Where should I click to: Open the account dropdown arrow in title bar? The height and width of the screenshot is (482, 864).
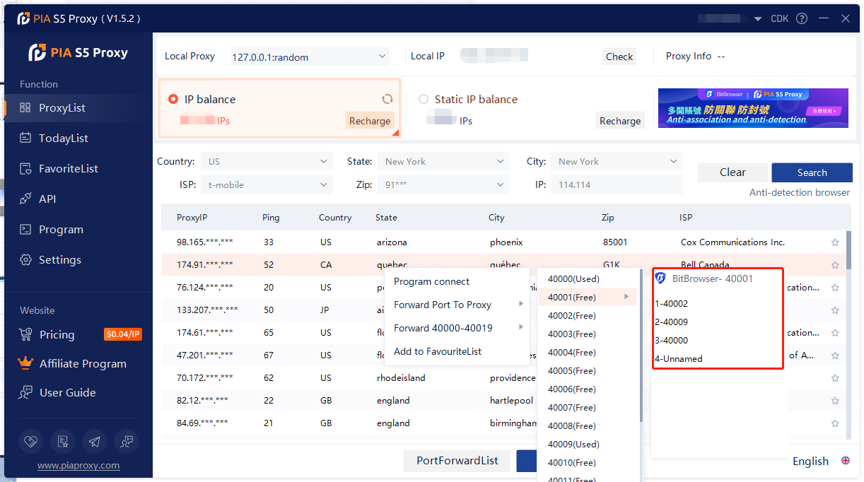pyautogui.click(x=758, y=19)
